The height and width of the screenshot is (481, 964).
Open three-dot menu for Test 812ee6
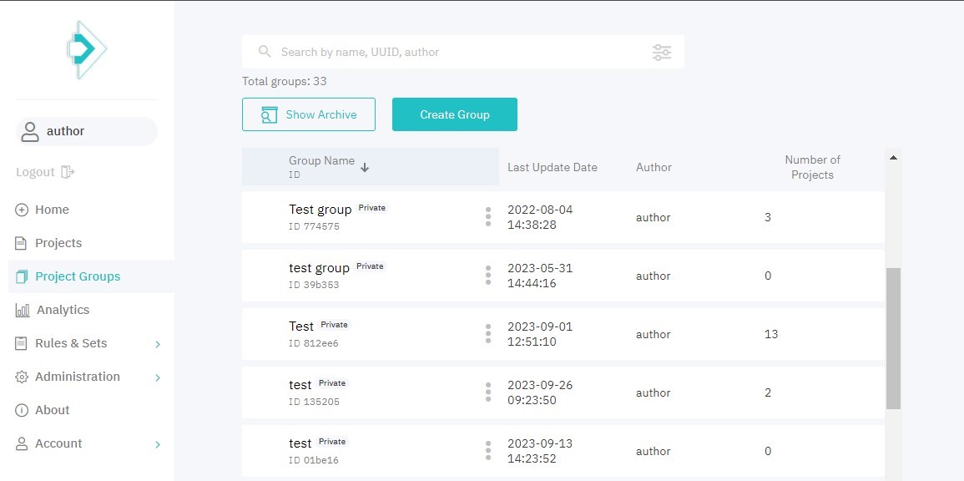tap(488, 333)
